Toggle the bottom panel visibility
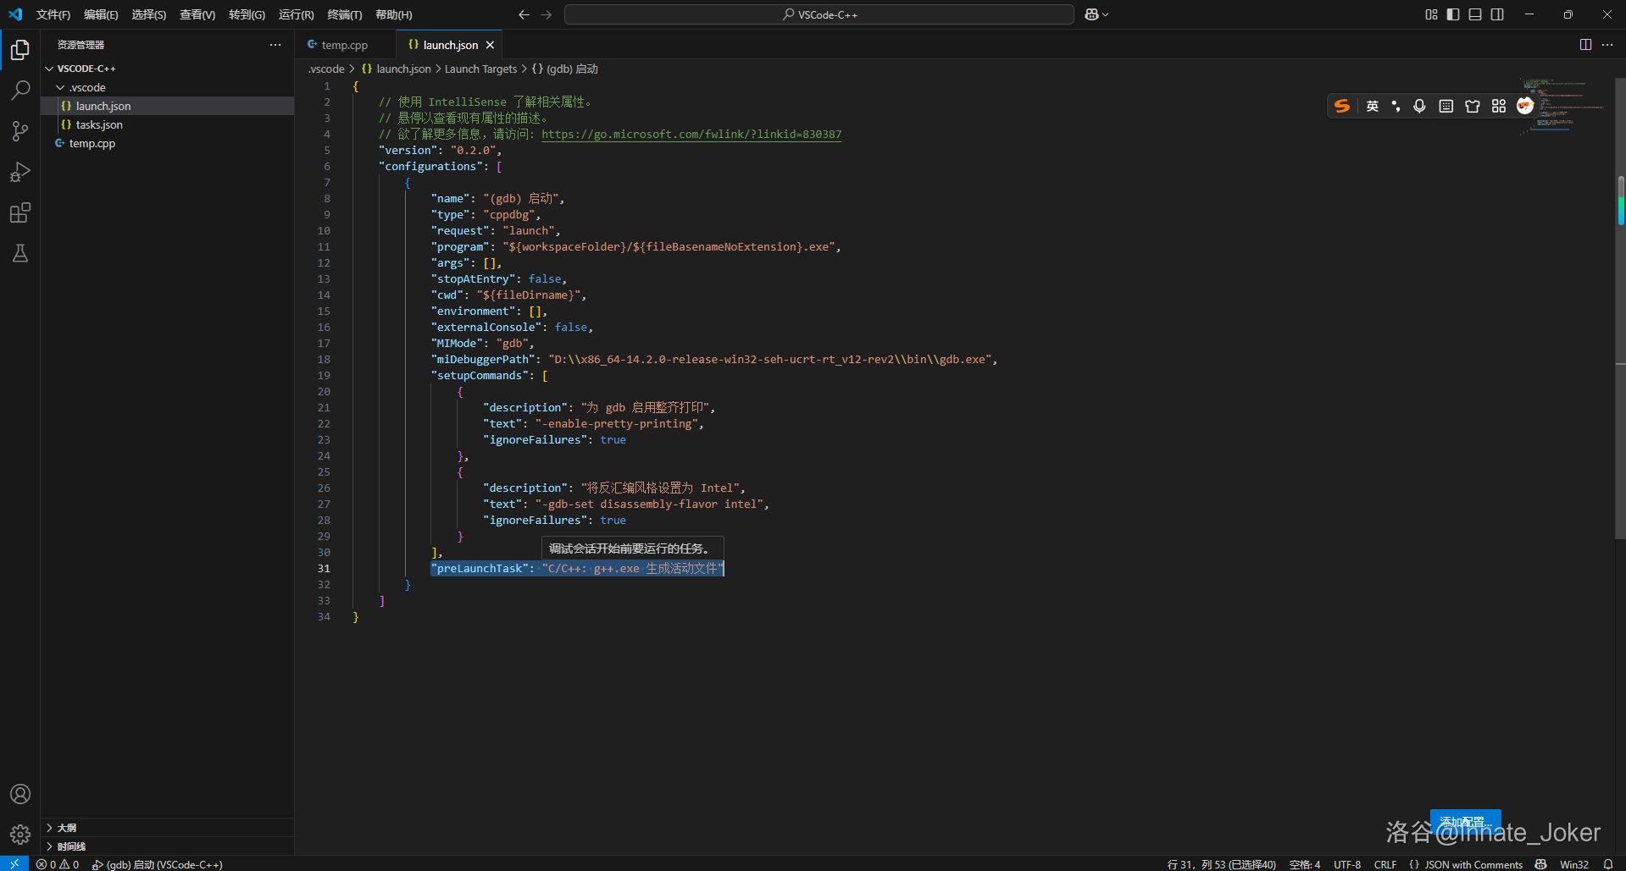Viewport: 1626px width, 871px height. pos(1474,14)
